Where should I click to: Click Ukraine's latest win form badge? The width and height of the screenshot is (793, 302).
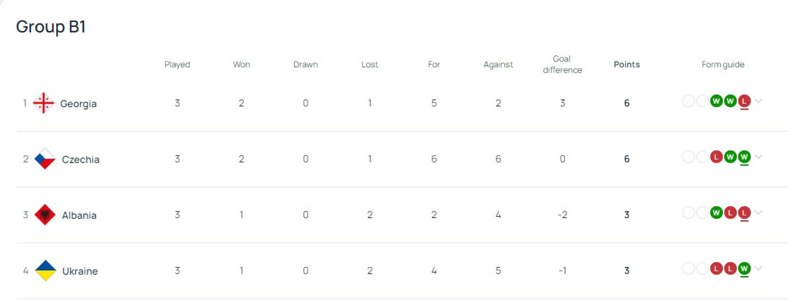(x=745, y=268)
